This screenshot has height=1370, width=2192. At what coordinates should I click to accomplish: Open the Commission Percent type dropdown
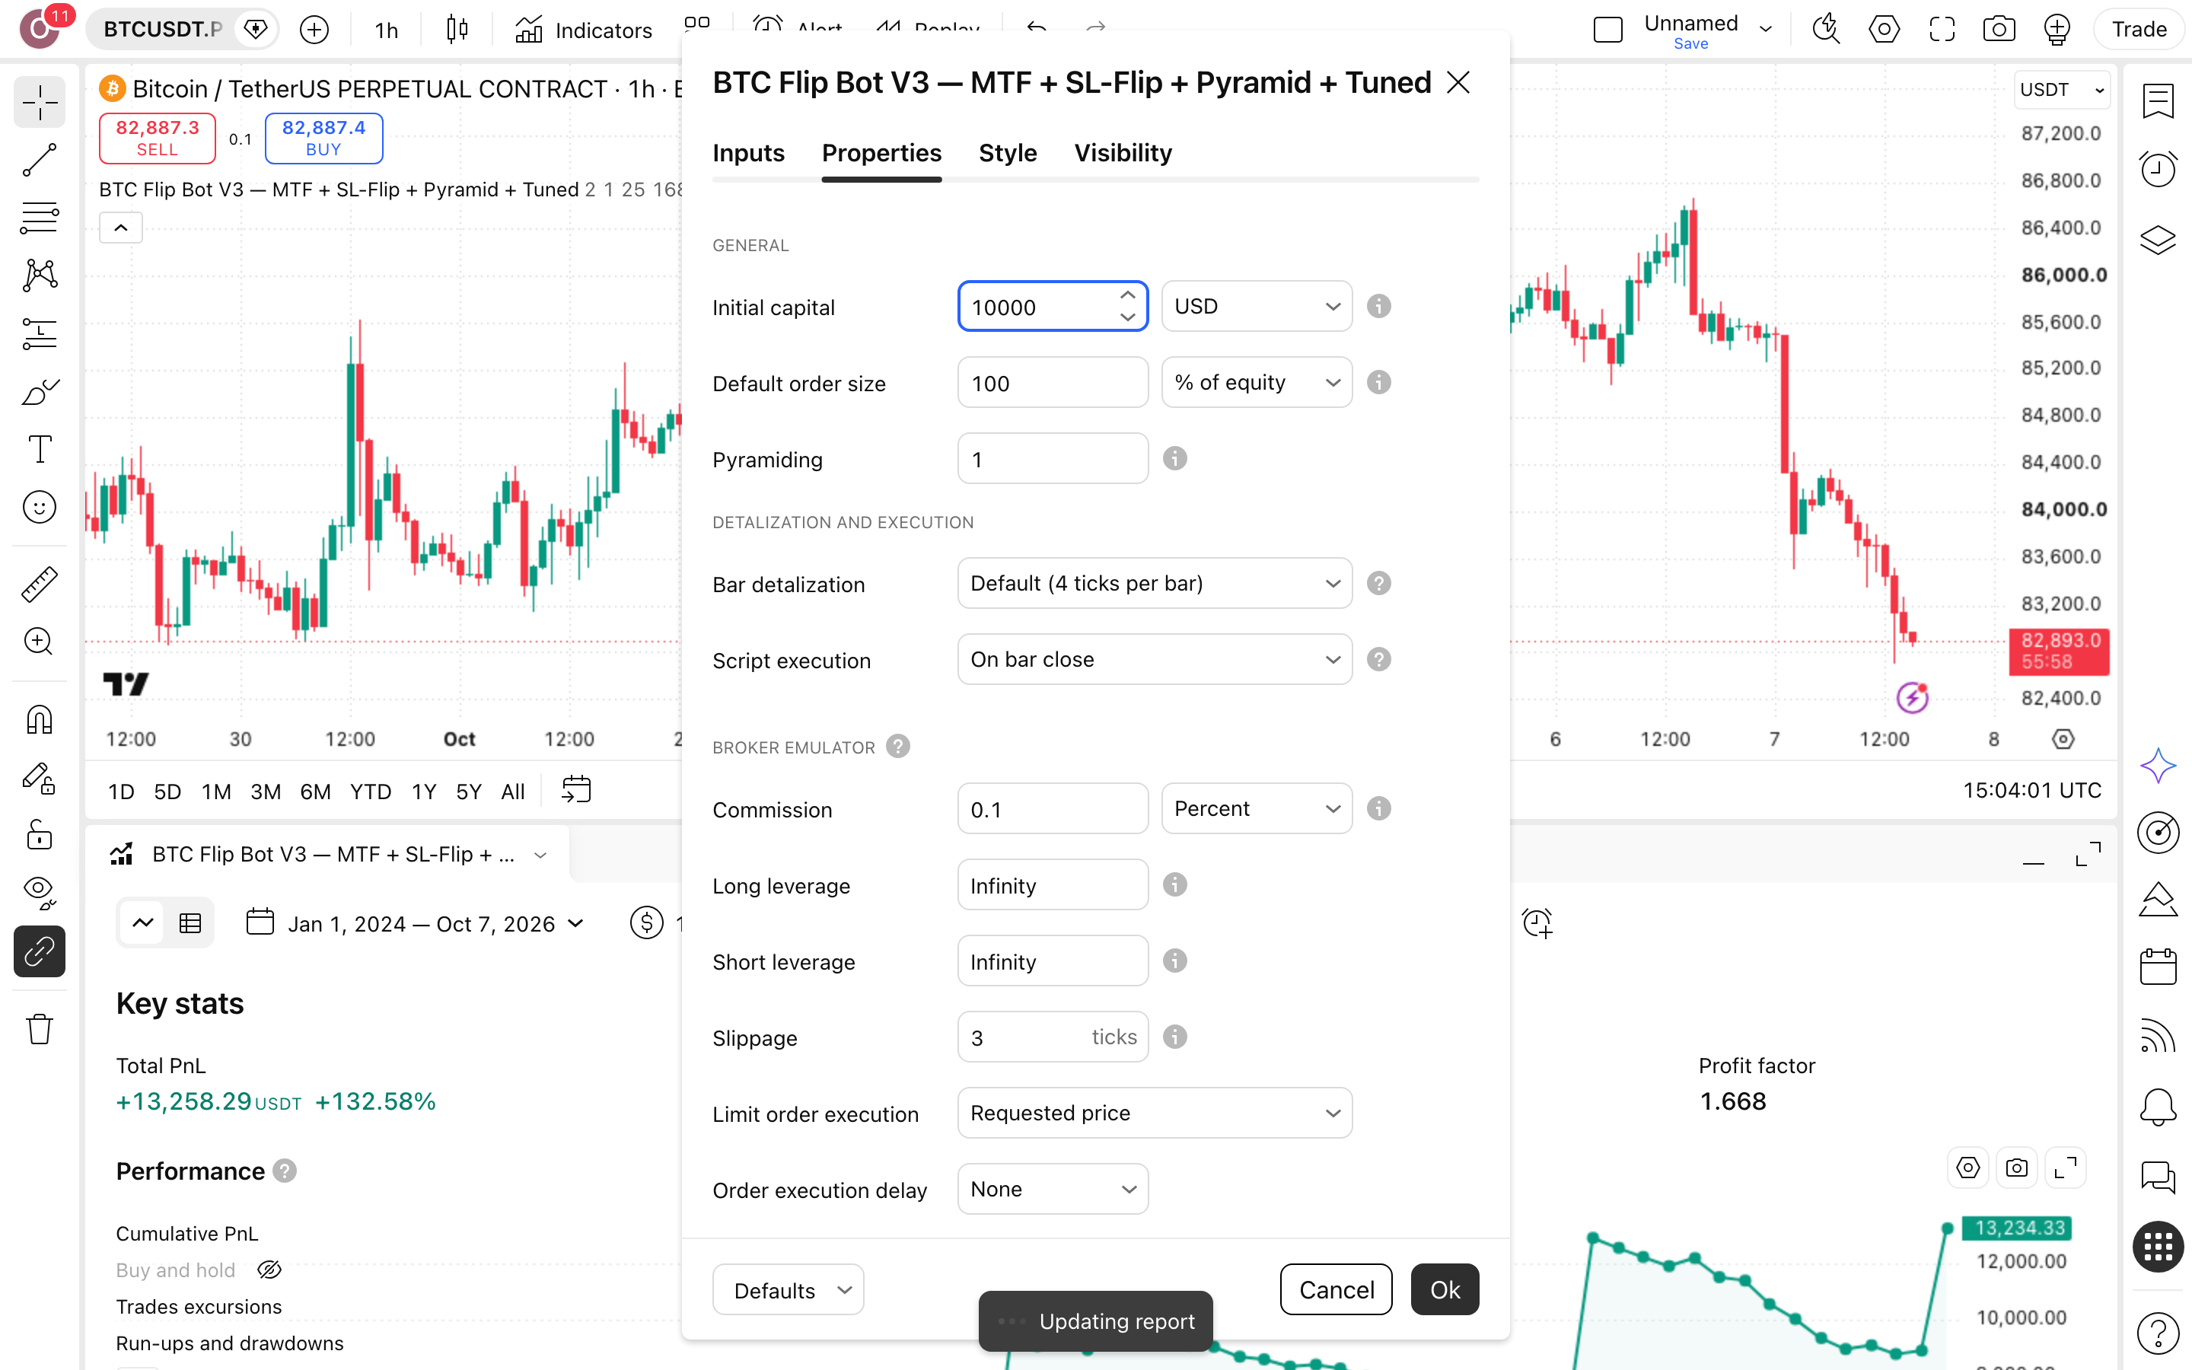point(1257,808)
